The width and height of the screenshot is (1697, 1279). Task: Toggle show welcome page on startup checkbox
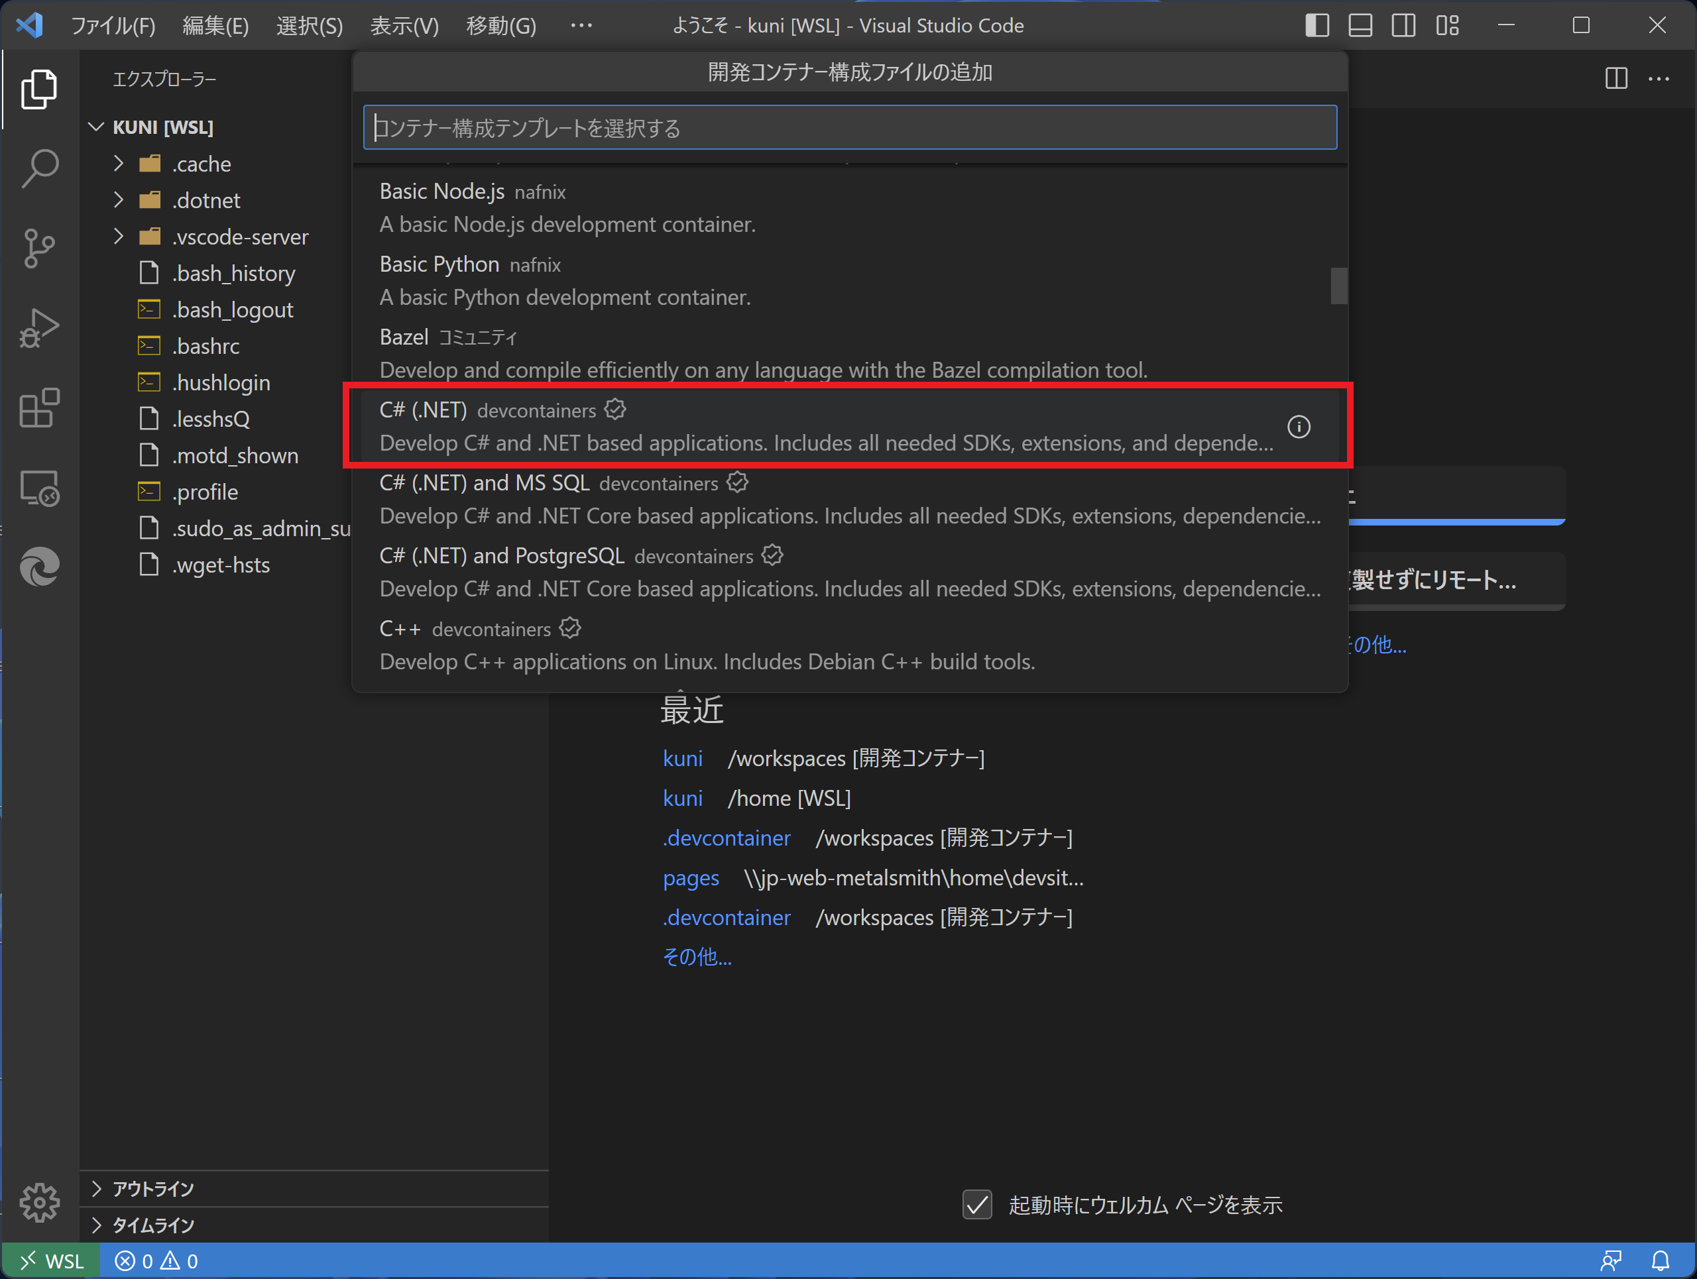(976, 1205)
